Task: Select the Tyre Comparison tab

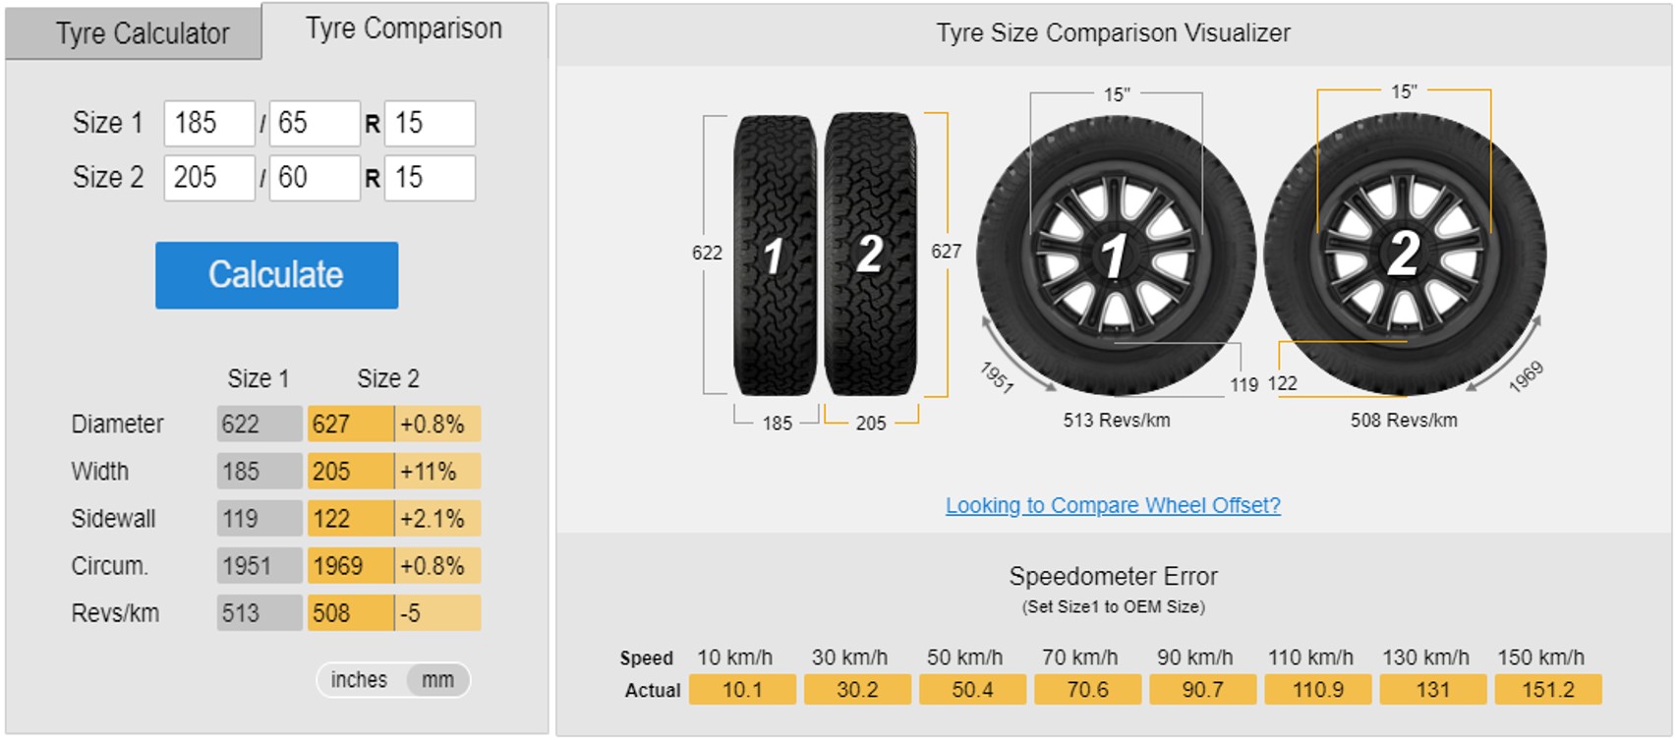Action: coord(404,29)
